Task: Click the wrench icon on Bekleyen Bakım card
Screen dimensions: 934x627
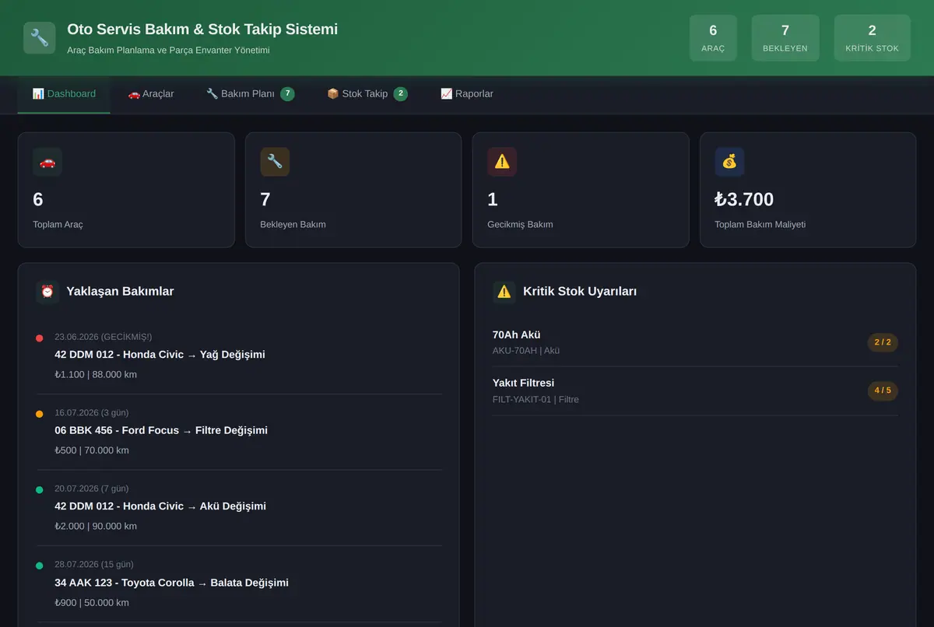Action: coord(275,162)
